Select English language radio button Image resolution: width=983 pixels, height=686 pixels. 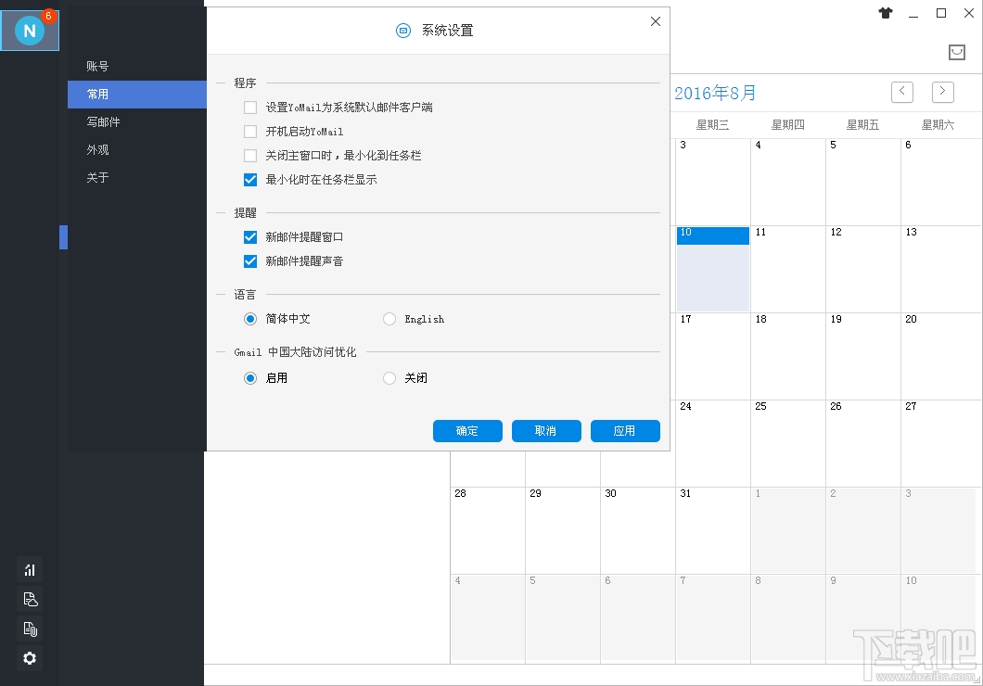pyautogui.click(x=389, y=319)
